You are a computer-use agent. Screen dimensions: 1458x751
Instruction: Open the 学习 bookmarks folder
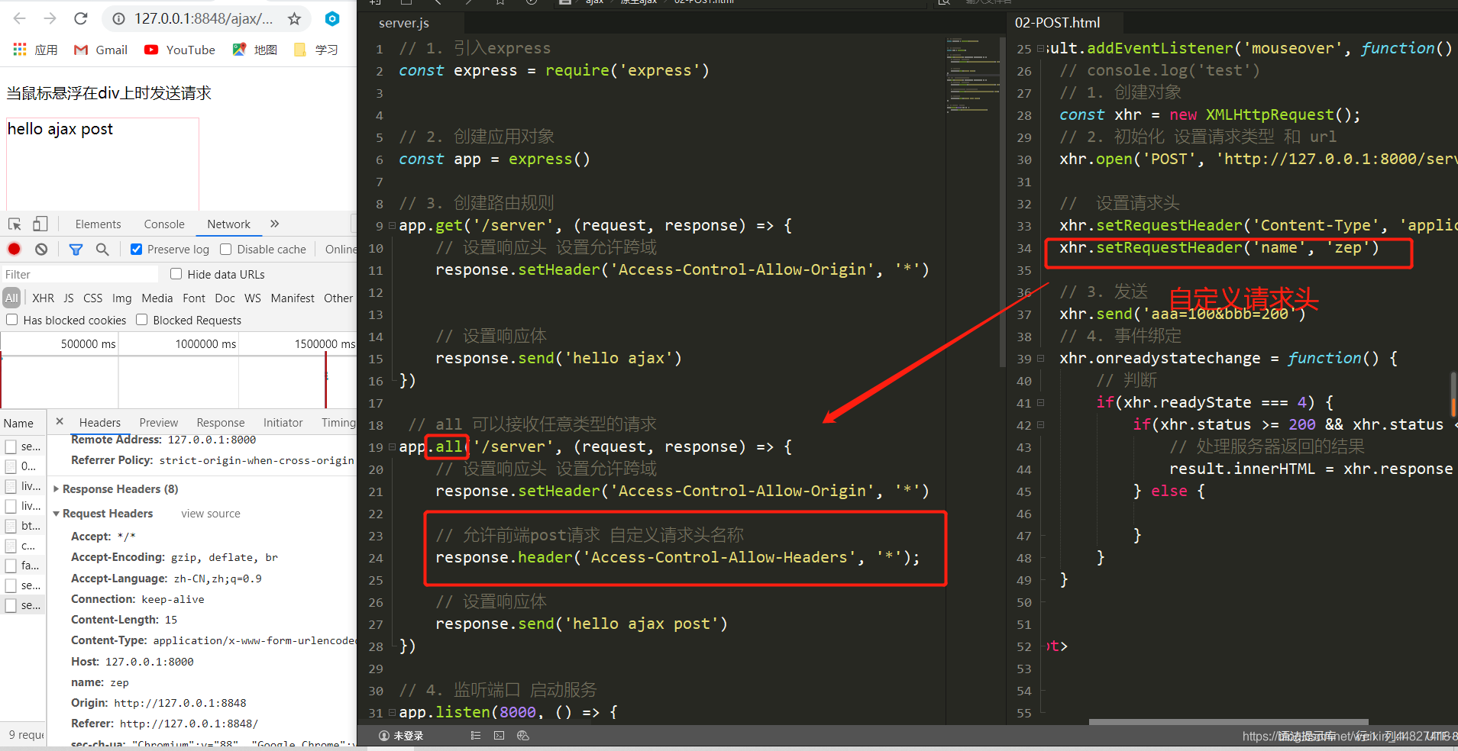tap(316, 50)
